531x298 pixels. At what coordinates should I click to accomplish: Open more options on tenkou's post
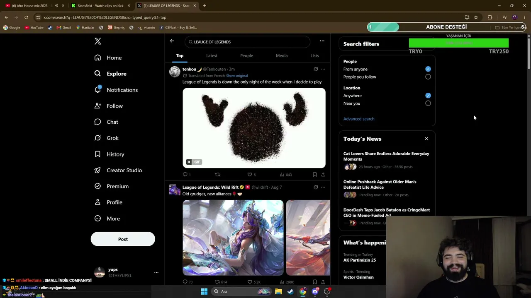[323, 69]
